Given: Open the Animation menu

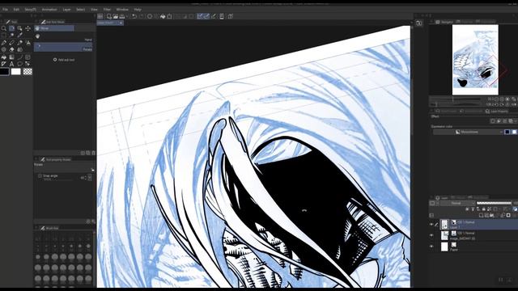Looking at the screenshot, I should pyautogui.click(x=49, y=10).
